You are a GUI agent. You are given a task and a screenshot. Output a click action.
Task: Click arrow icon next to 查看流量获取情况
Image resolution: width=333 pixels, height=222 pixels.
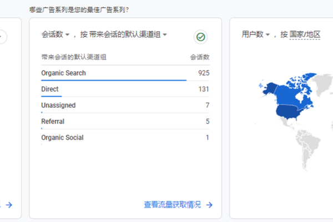coord(209,205)
